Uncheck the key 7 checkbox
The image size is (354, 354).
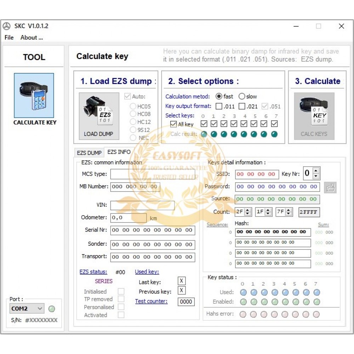[274, 124]
